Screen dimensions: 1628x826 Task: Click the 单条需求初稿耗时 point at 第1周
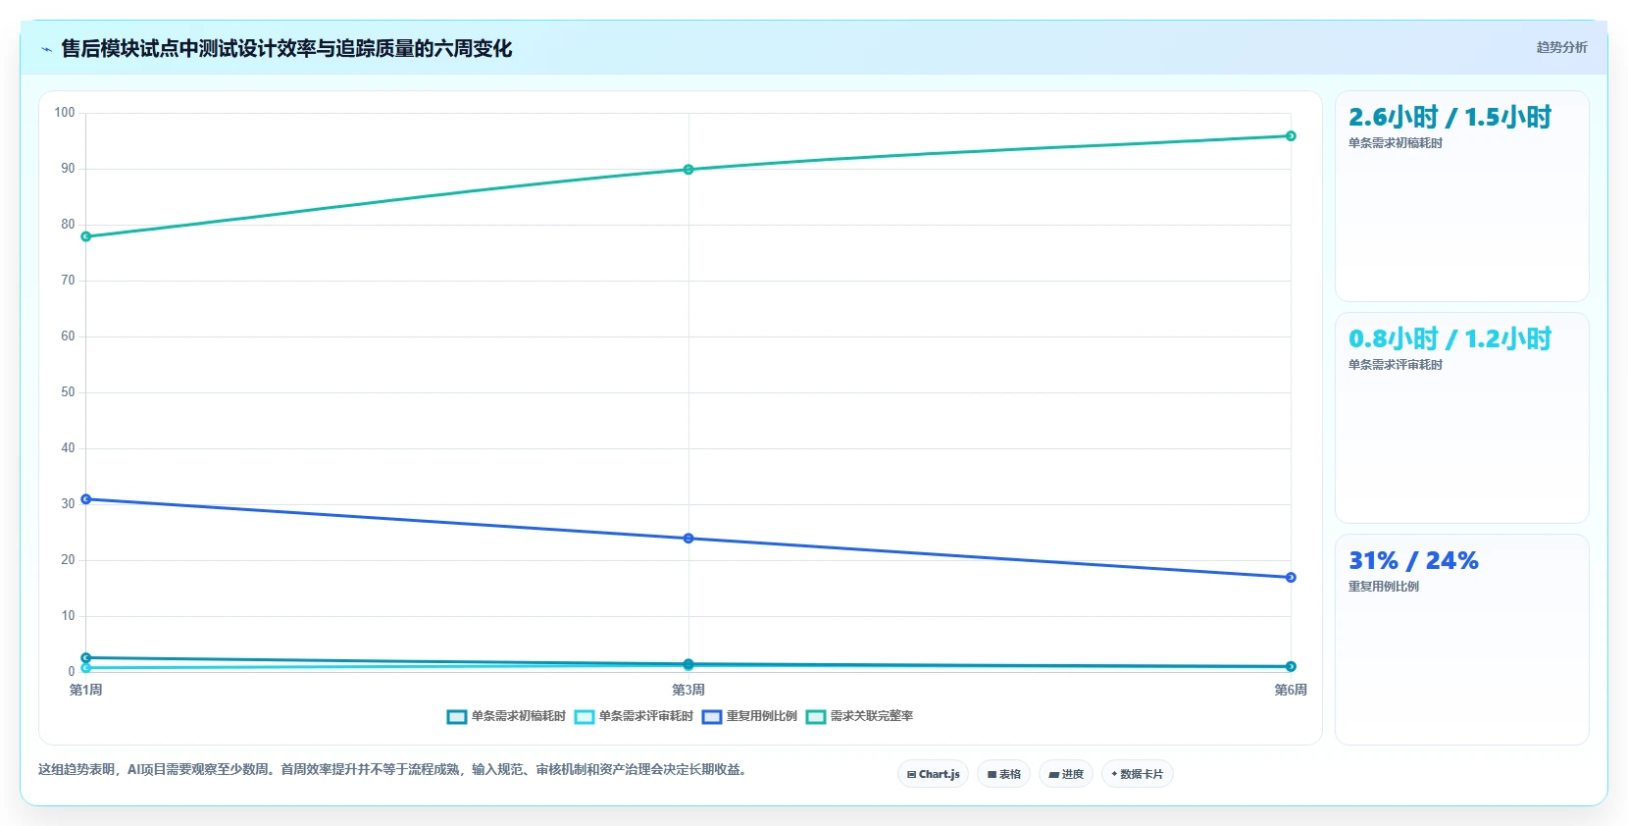(86, 658)
